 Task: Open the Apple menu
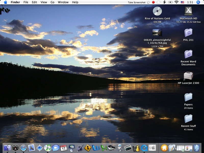(x=5, y=2)
